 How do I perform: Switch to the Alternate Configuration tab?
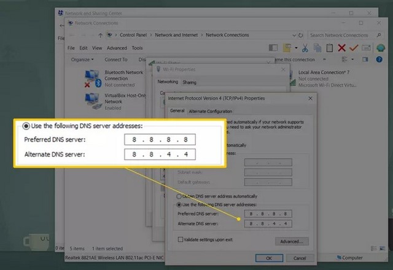(210, 111)
